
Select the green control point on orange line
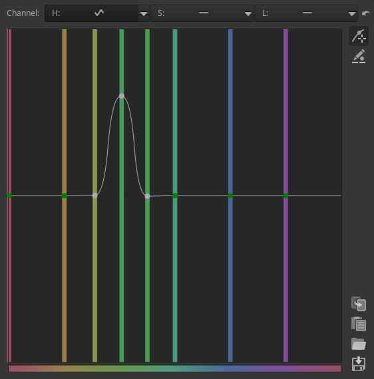pyautogui.click(x=64, y=195)
